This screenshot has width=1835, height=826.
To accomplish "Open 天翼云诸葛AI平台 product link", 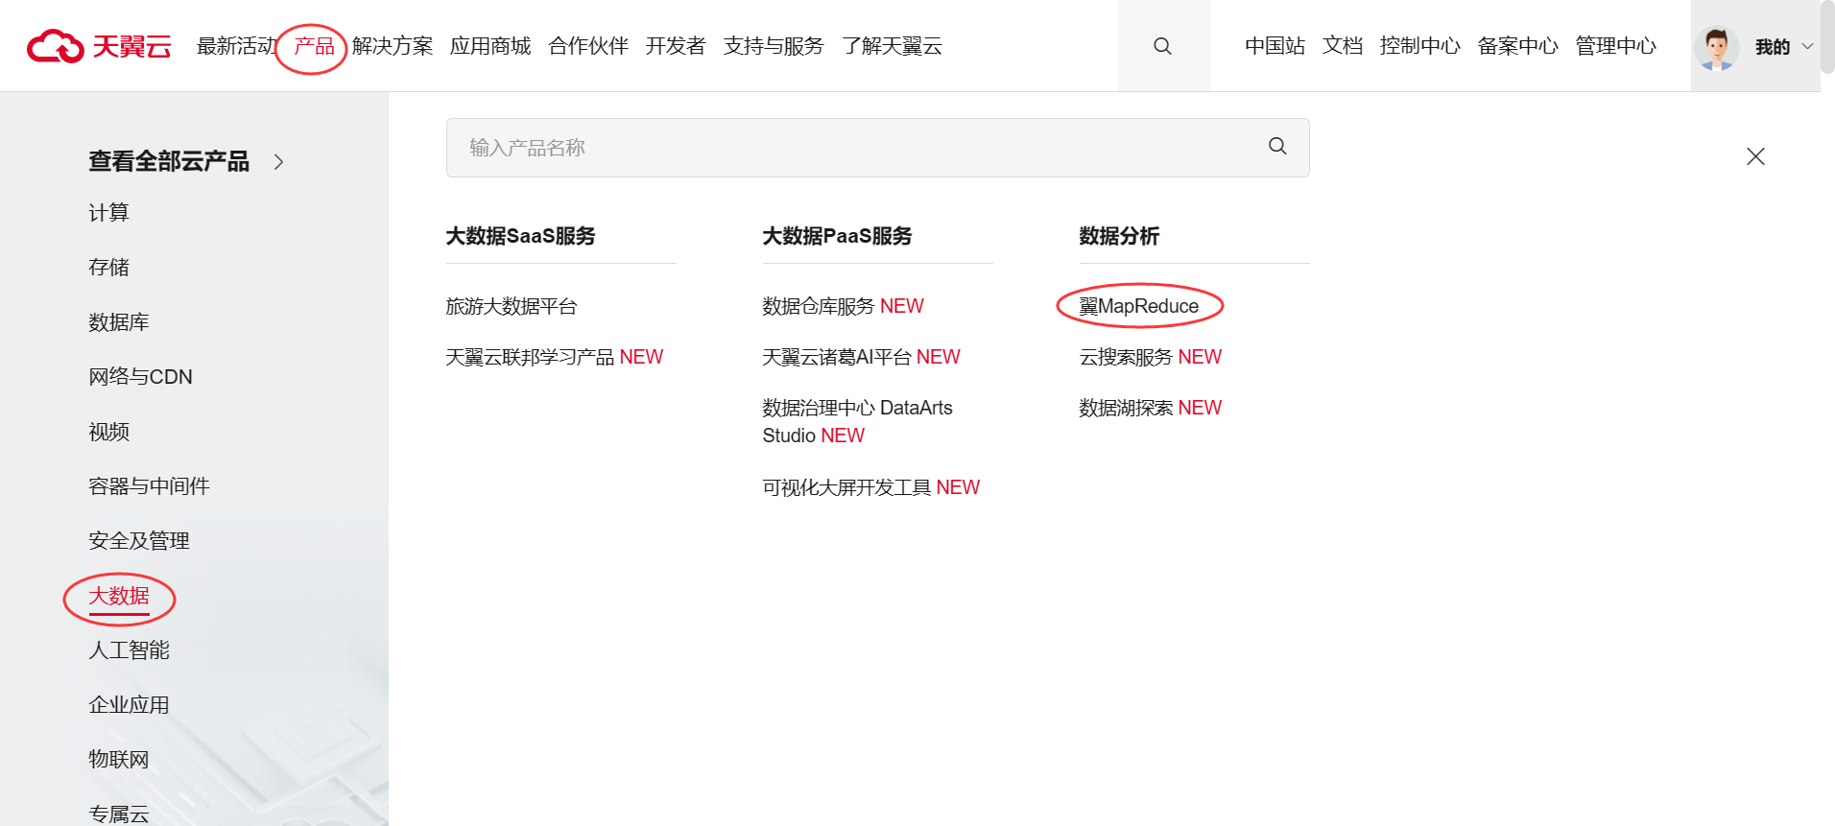I will pos(861,357).
